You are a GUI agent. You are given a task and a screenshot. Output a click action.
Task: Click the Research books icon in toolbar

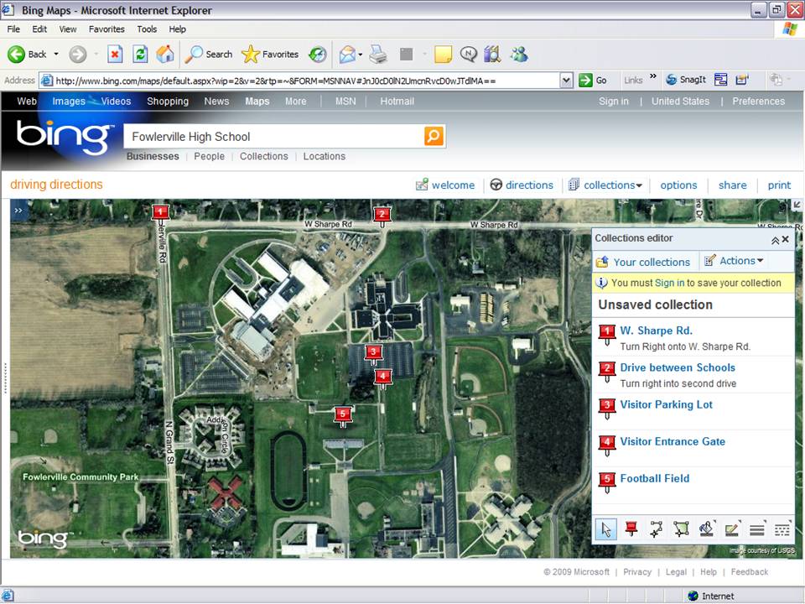(492, 54)
